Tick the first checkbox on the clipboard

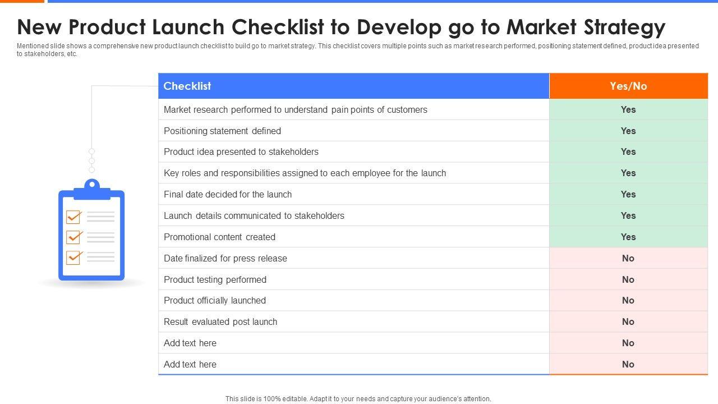[x=73, y=217]
